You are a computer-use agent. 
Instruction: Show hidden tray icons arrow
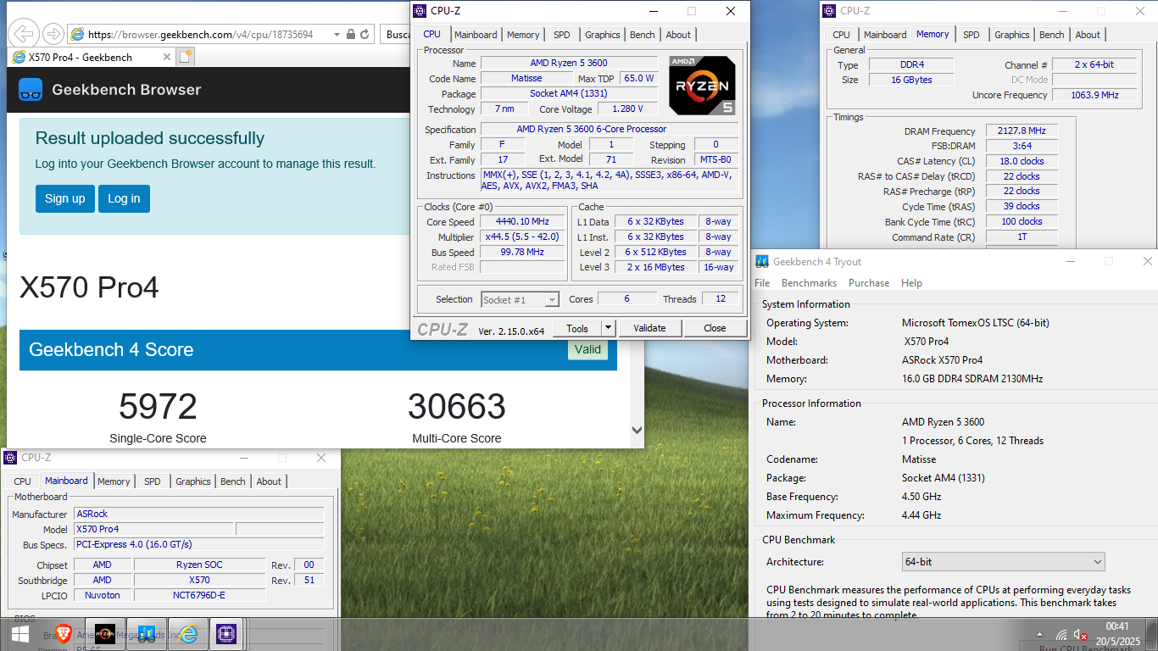(1039, 634)
